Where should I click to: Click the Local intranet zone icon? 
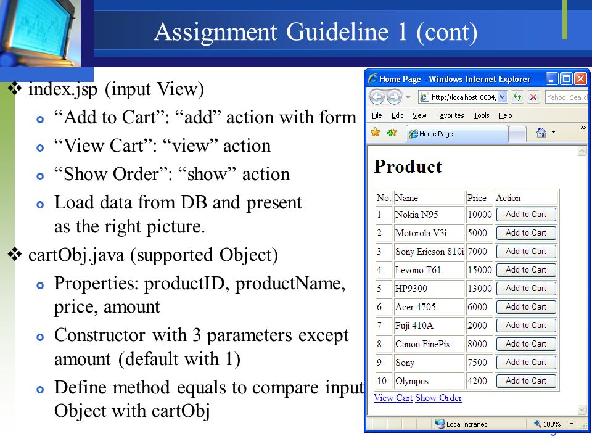click(x=439, y=424)
